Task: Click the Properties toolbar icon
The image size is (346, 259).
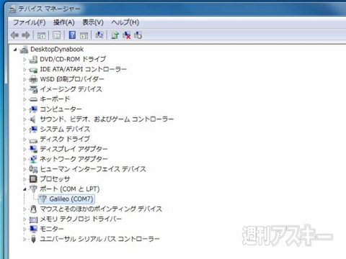Action: [x=57, y=35]
